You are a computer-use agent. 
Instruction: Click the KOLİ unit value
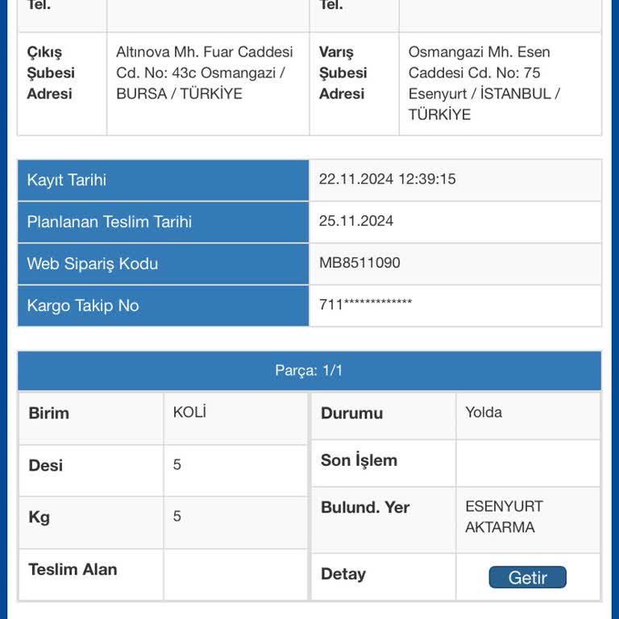tap(189, 412)
